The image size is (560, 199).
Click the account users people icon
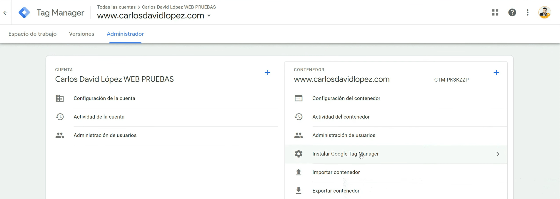[60, 135]
